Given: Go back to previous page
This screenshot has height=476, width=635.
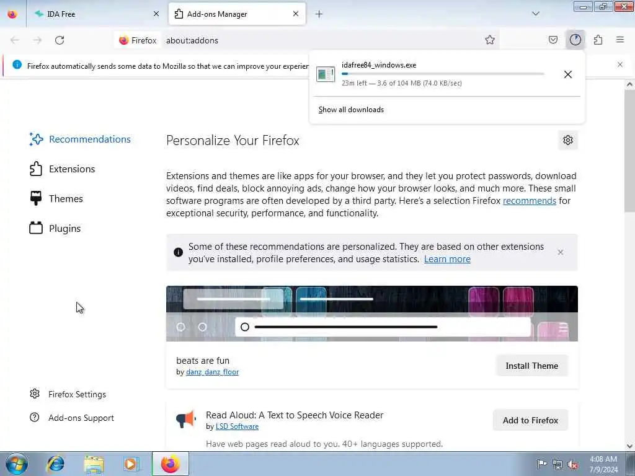Looking at the screenshot, I should (x=15, y=40).
